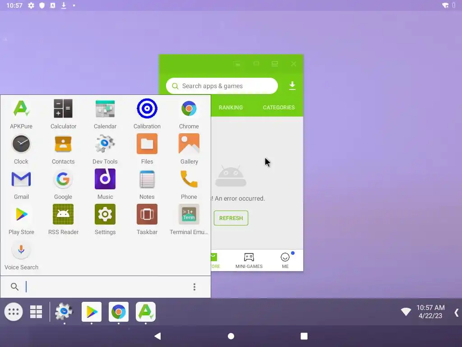Open the Google app
This screenshot has width=462, height=347.
pyautogui.click(x=63, y=184)
